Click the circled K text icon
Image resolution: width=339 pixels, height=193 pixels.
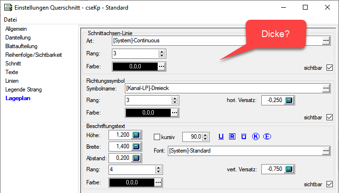point(256,137)
